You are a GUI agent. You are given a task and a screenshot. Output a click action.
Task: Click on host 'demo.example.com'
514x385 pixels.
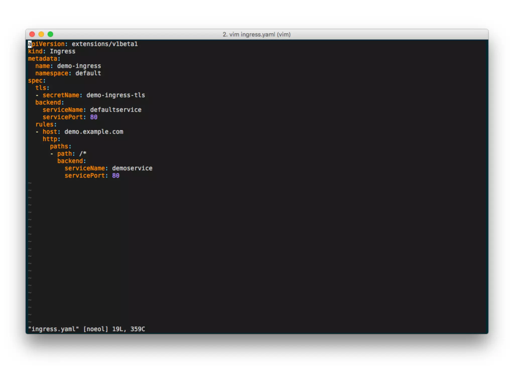pyautogui.click(x=94, y=132)
